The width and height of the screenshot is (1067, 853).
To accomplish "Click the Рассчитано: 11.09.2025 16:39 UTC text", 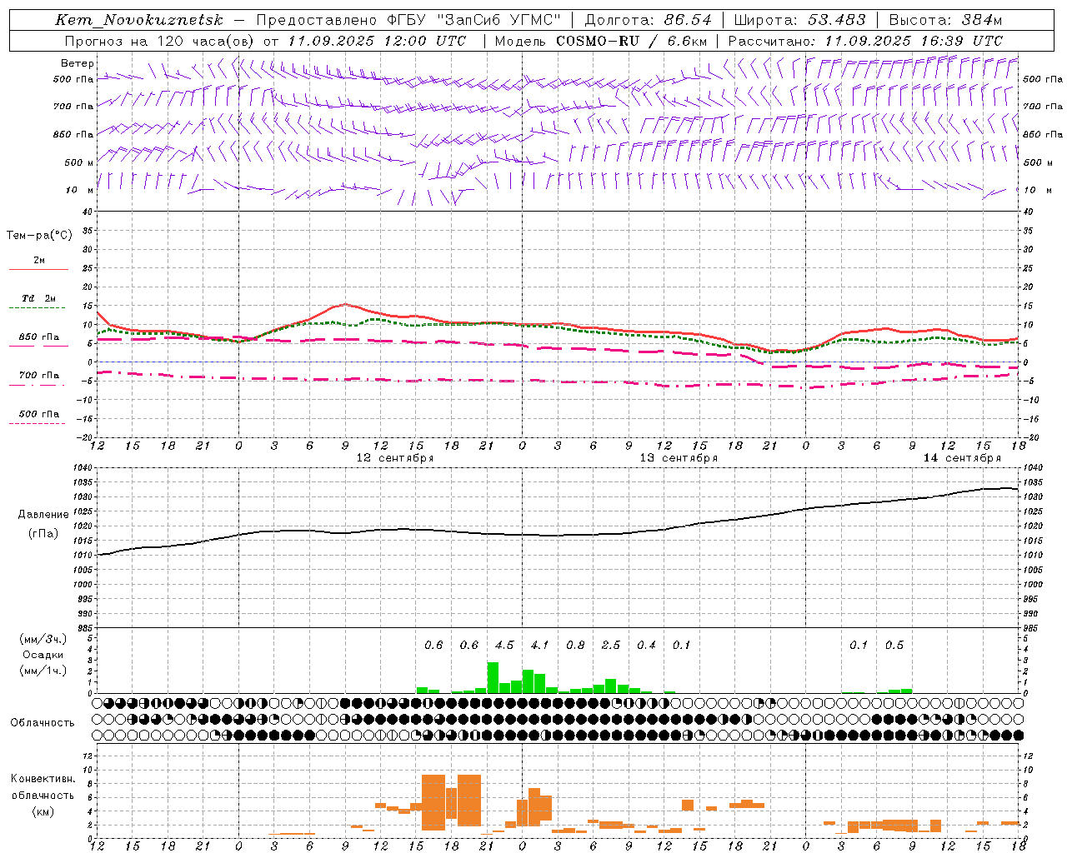I will click(x=865, y=41).
